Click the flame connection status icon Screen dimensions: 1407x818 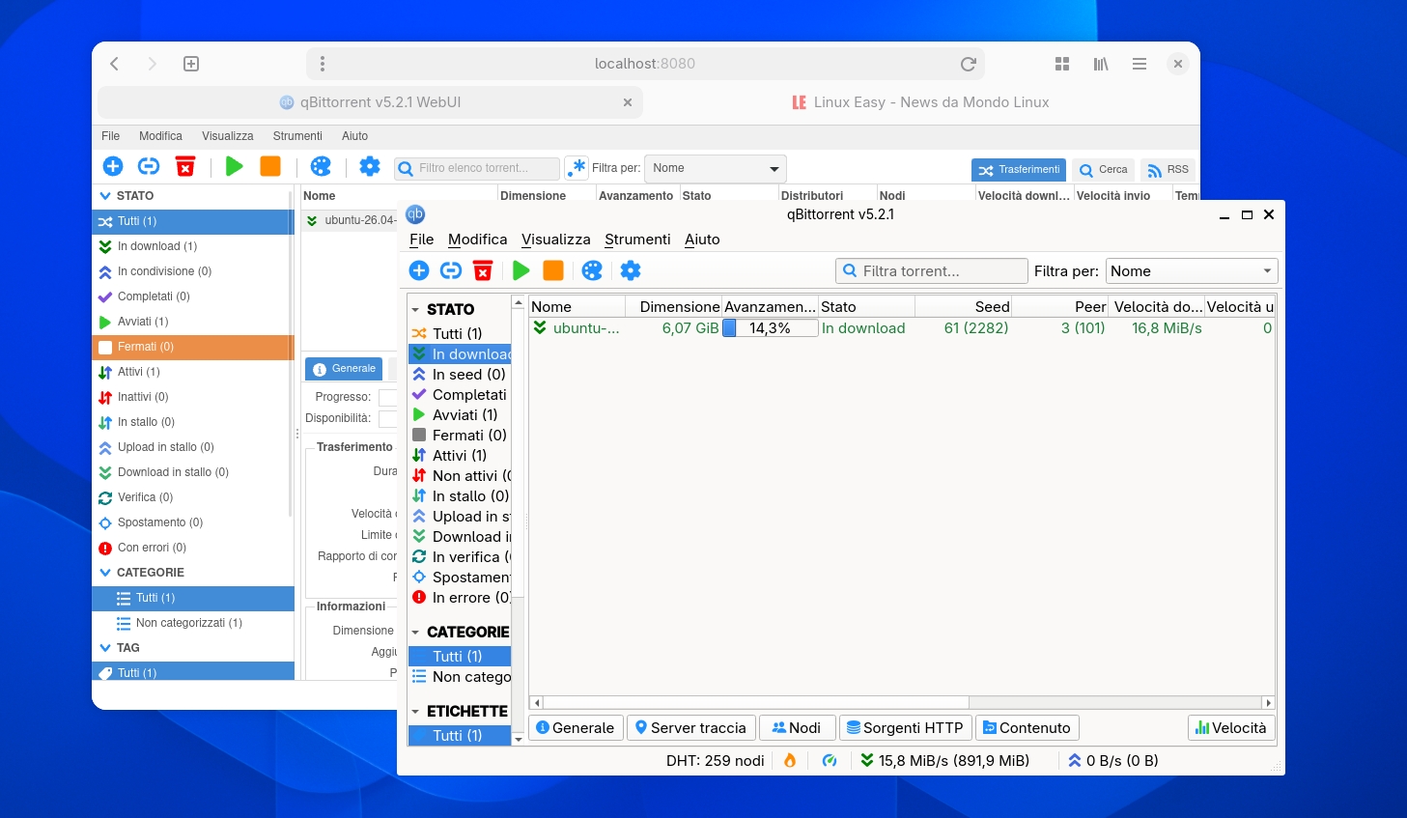click(x=790, y=760)
